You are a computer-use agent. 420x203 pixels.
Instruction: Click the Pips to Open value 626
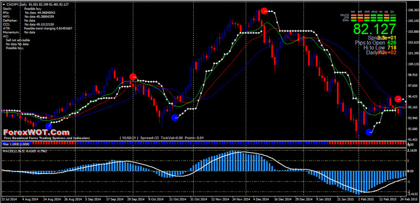[392, 42]
